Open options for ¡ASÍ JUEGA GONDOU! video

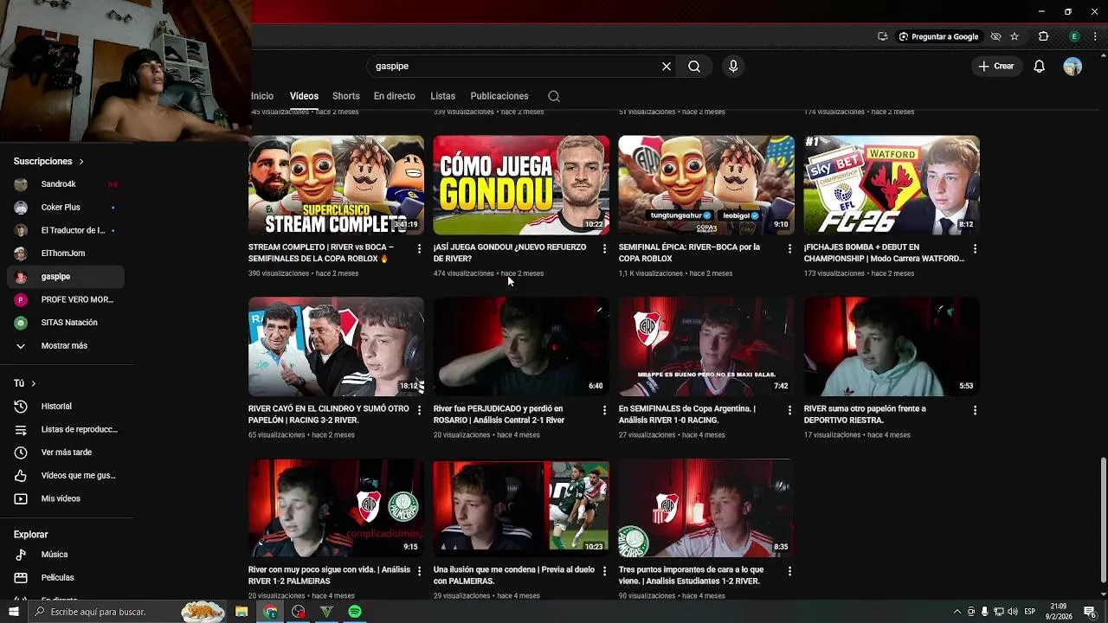[604, 249]
